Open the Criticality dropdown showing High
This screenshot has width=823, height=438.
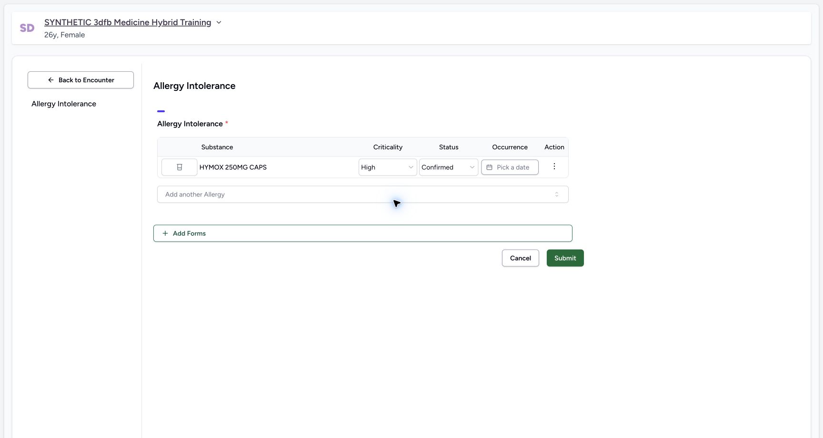[388, 167]
